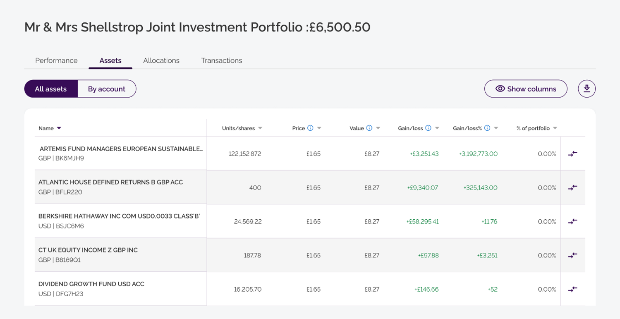Go to the Transactions tab
Viewport: 620px width, 319px height.
(222, 60)
